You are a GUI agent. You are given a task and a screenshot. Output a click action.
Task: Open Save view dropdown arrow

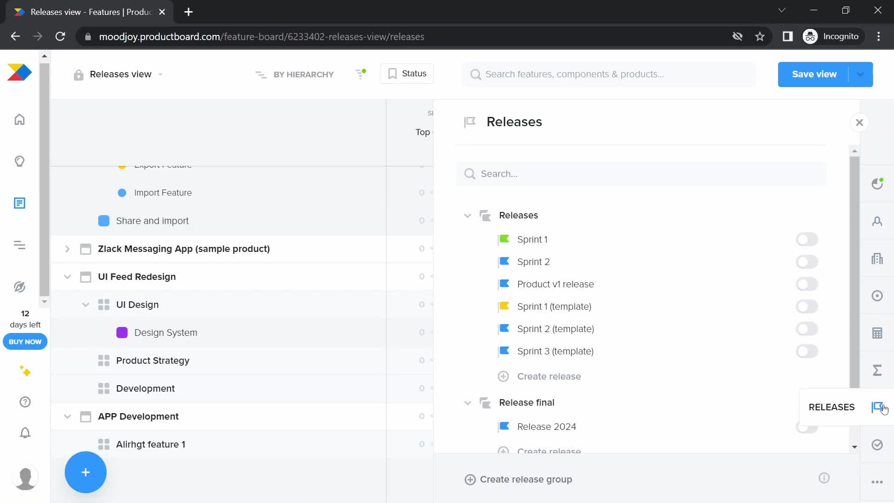[x=860, y=75]
